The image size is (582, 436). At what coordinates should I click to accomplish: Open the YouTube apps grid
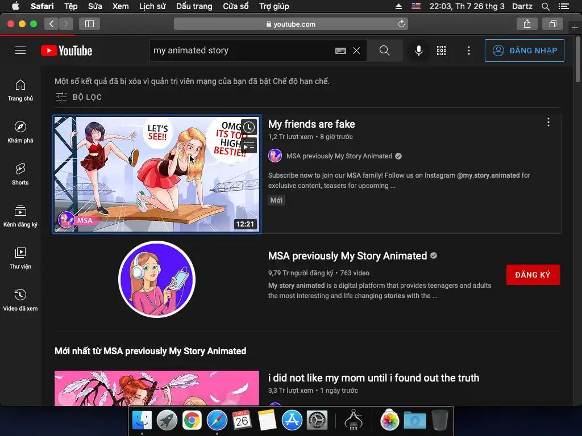(x=442, y=51)
